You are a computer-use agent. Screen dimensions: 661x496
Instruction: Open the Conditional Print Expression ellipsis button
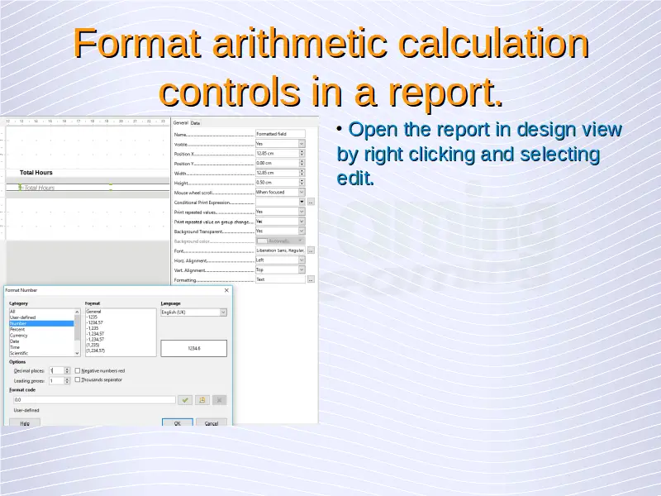pos(311,202)
